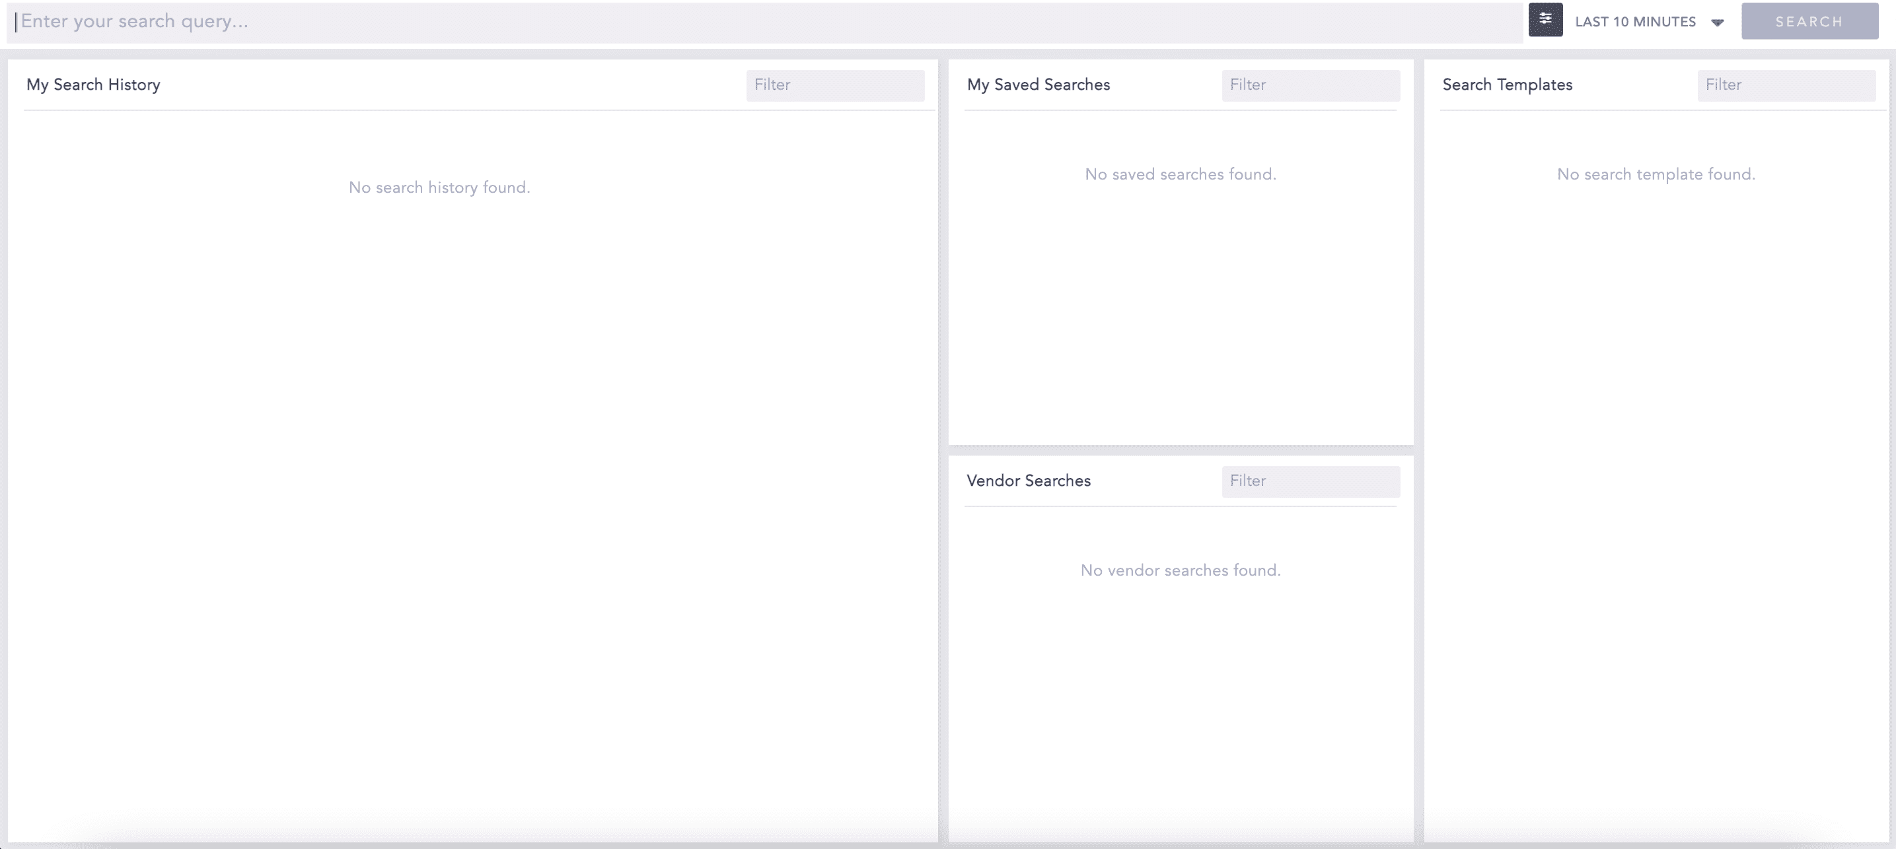
Task: Open the LAST 10 MINUTES time dropdown
Action: (x=1634, y=22)
